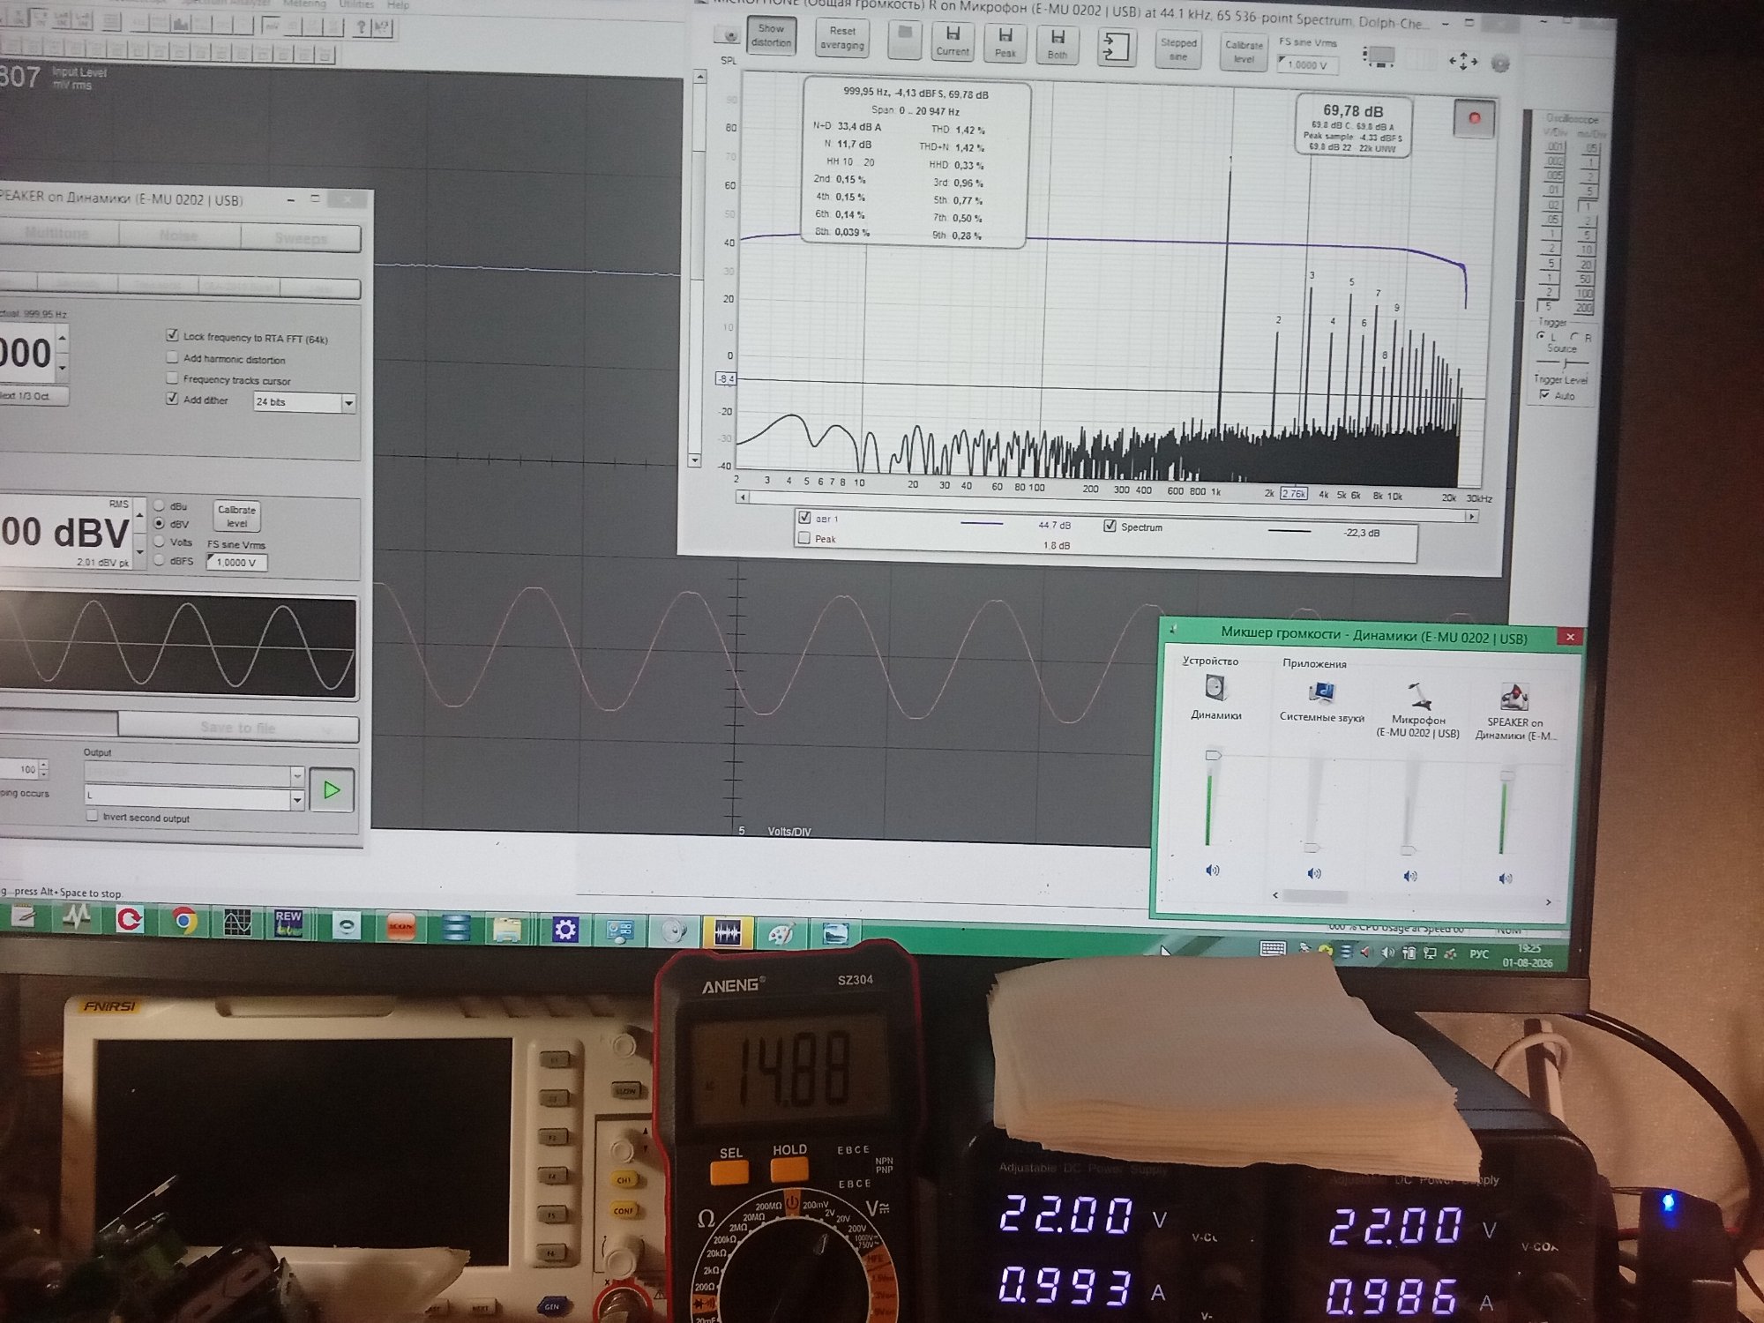Click the Reset averaging button
This screenshot has width=1764, height=1323.
point(841,38)
